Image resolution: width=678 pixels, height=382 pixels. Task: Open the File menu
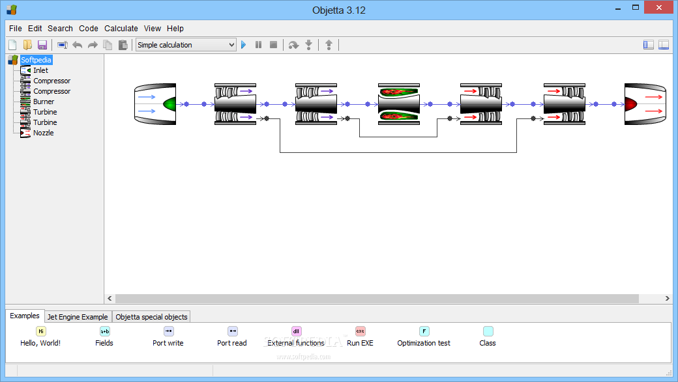click(16, 29)
